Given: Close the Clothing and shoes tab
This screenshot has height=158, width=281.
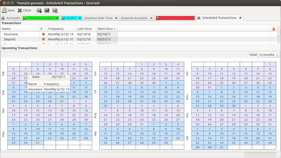Looking at the screenshot, I should point(193,18).
